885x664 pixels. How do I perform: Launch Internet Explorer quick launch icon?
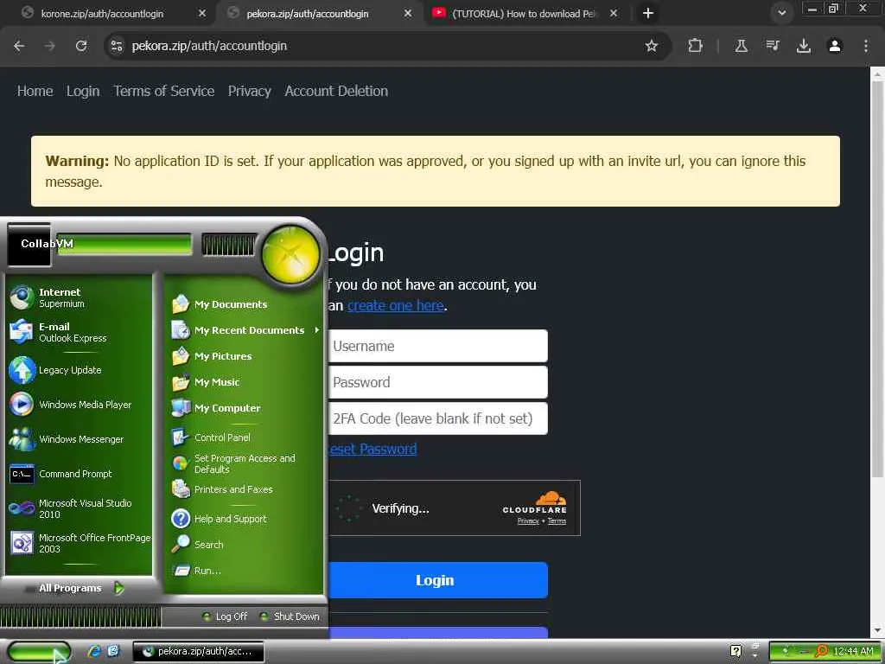[94, 652]
